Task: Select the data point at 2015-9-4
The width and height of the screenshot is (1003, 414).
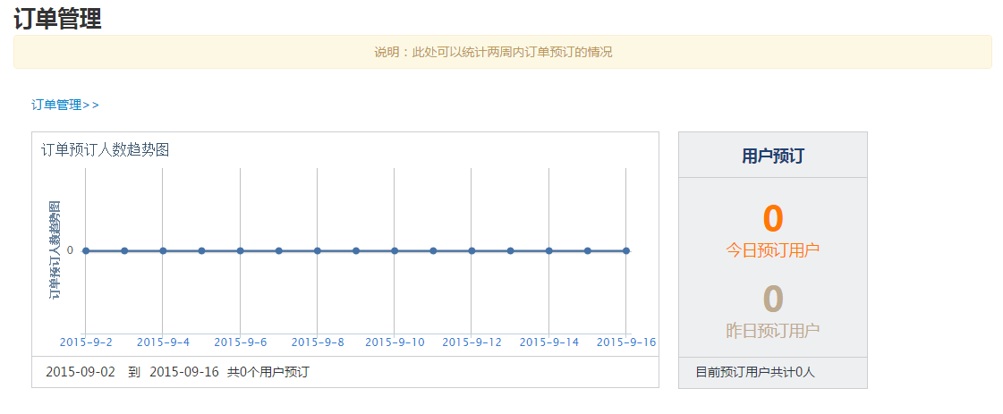Action: pos(163,251)
